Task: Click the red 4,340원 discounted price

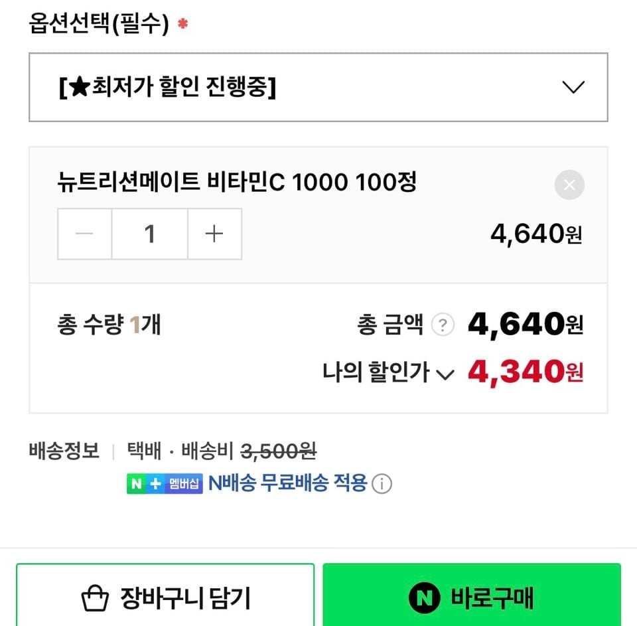Action: pos(525,372)
